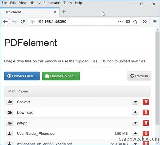The image size is (160, 145).
Task: Click the User Guide_iPhone.pdf file name
Action: (36, 133)
